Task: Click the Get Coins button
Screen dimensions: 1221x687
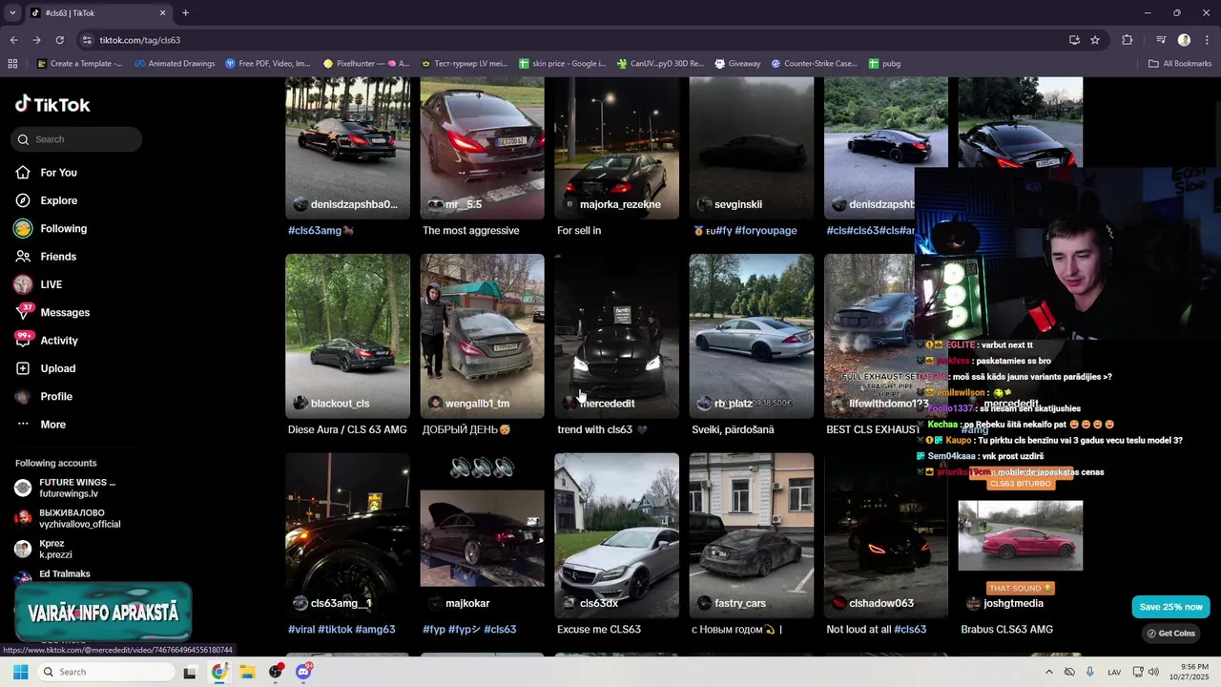Action: click(x=1170, y=634)
